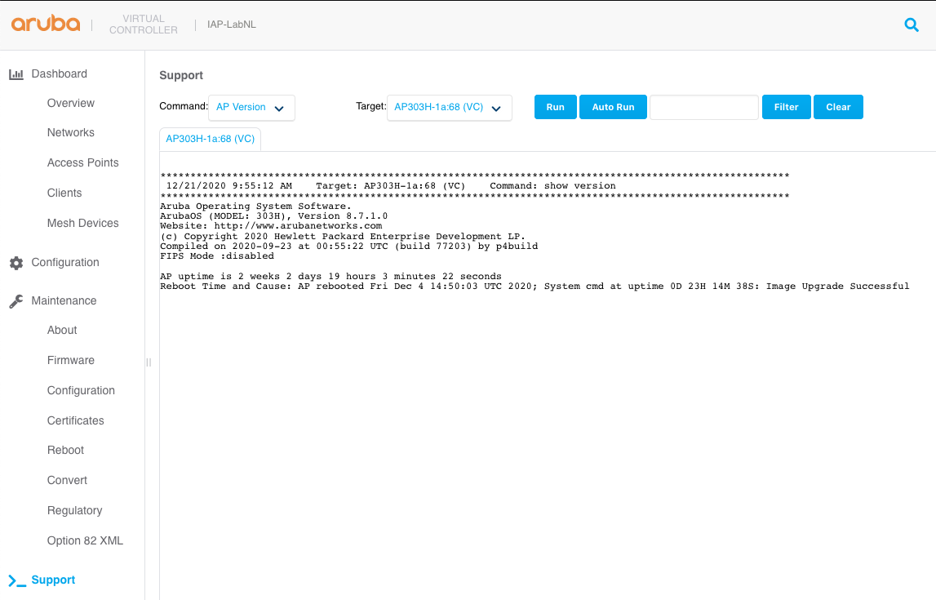Click the Copyright 2020 Hewlett Packard line
This screenshot has height=600, width=936.
[x=343, y=237]
